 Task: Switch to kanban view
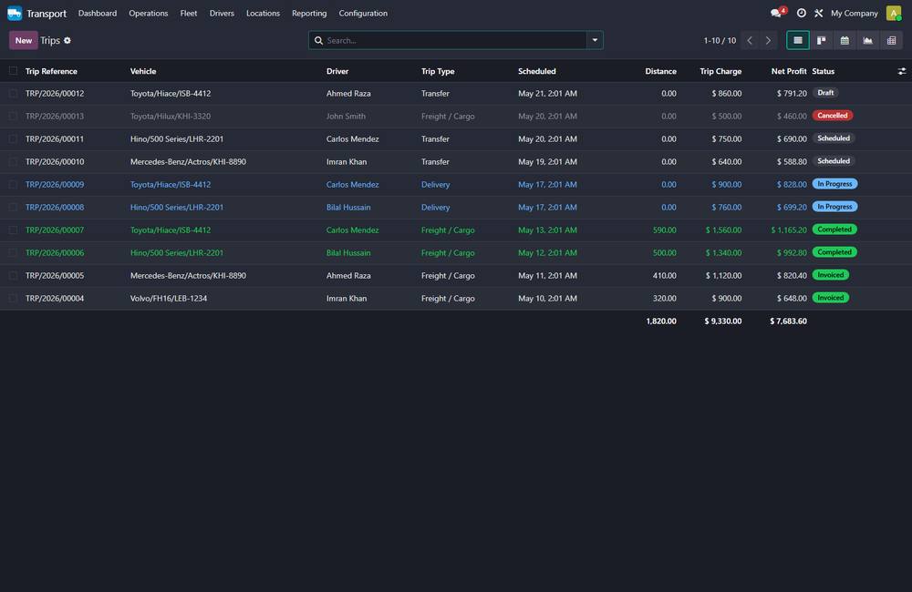coord(822,40)
